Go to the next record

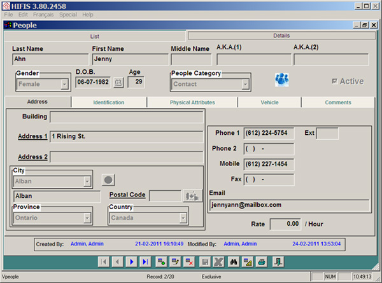(x=132, y=261)
